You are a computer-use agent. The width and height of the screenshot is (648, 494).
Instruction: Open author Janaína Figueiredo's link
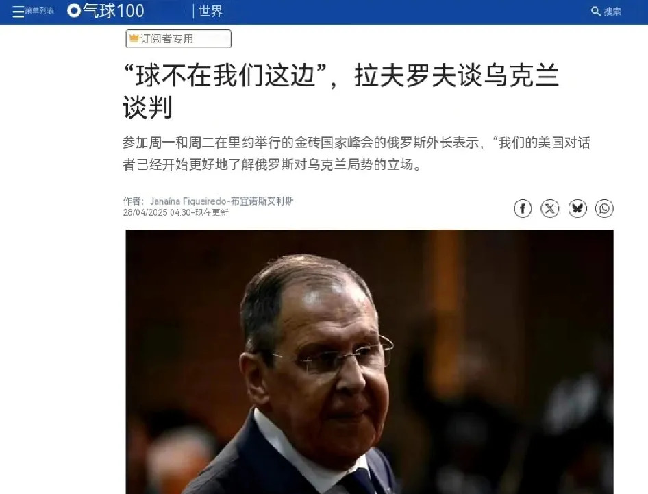tap(188, 201)
